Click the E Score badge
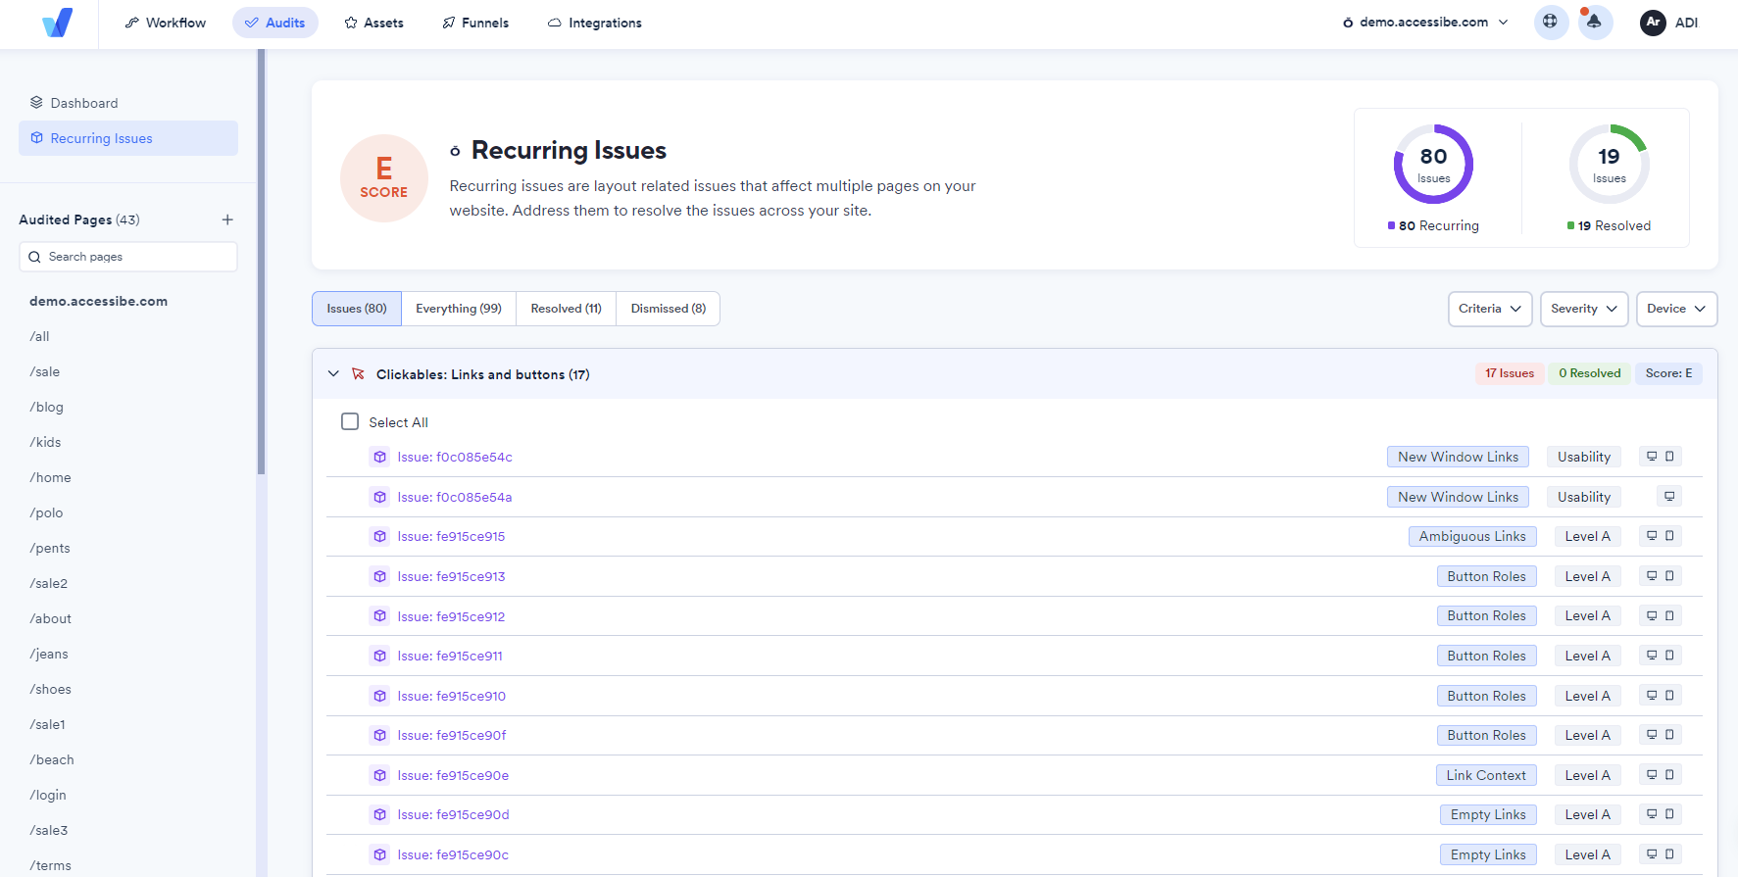Image resolution: width=1738 pixels, height=877 pixels. pos(384,178)
